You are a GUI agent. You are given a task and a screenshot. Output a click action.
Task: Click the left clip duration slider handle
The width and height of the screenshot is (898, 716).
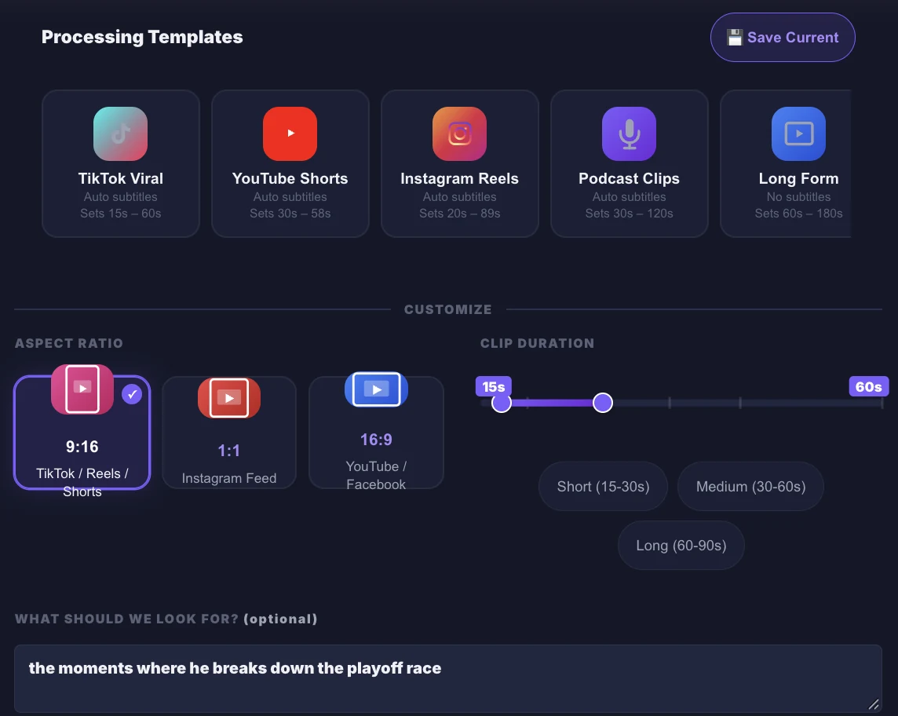click(502, 403)
